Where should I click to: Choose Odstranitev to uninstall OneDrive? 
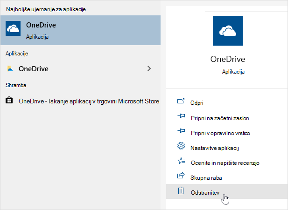pos(227,191)
